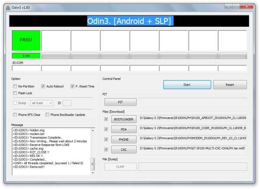Viewport: 260px width, 189px height.
Task: Click the BOOTLOADER APBOOT path field
Action: (x=193, y=118)
